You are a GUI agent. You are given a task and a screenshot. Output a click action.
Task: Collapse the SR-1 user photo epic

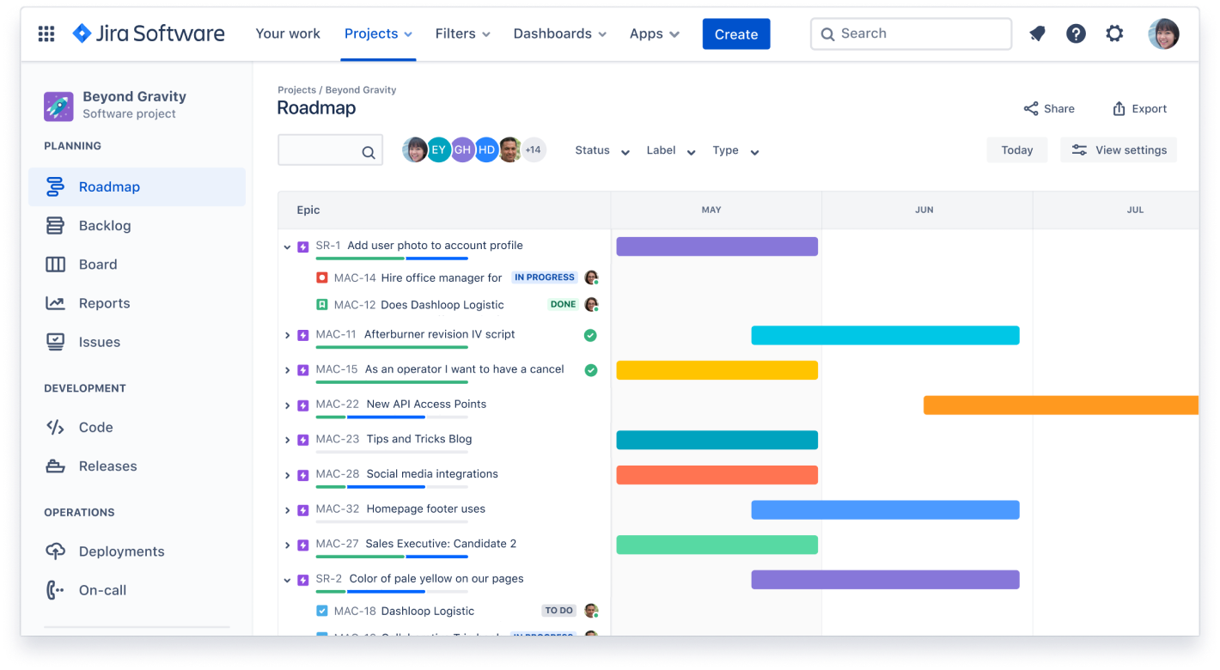pos(287,246)
